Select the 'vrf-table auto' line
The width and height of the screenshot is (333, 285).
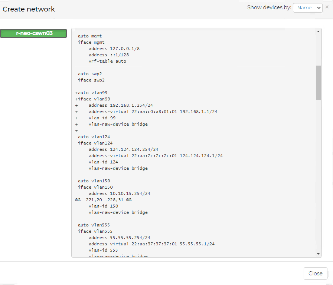pyautogui.click(x=107, y=61)
